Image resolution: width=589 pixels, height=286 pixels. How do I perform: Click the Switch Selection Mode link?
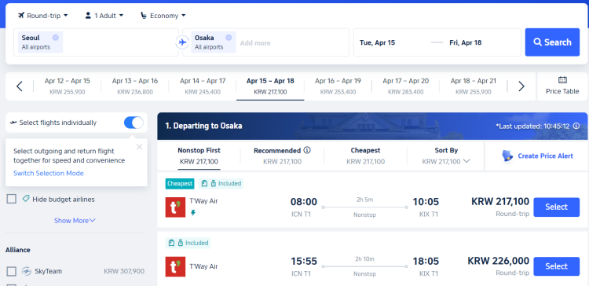49,174
